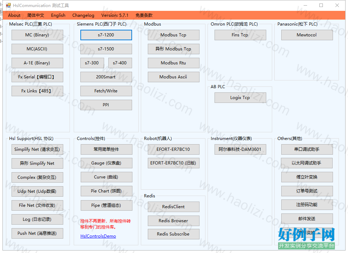Open Simplify Net (请求交互)
The height and width of the screenshot is (253, 348).
37,149
